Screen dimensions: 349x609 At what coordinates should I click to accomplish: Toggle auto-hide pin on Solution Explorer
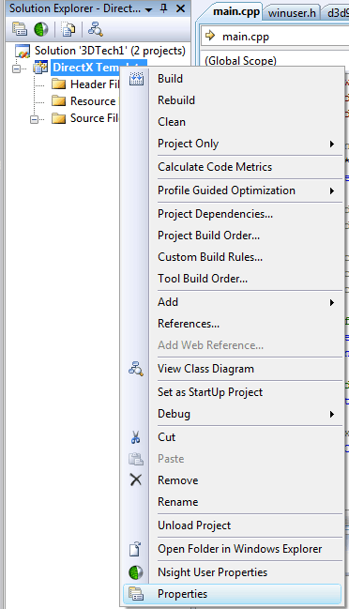coord(164,8)
